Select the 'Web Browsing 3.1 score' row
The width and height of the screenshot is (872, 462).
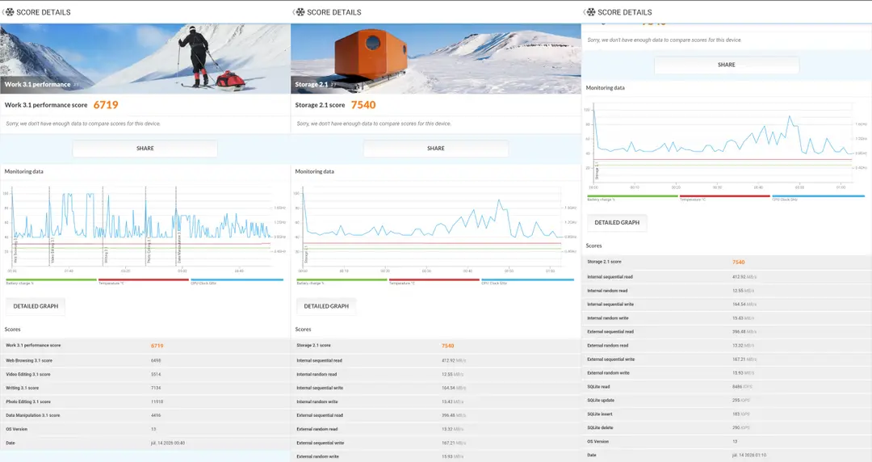click(145, 361)
